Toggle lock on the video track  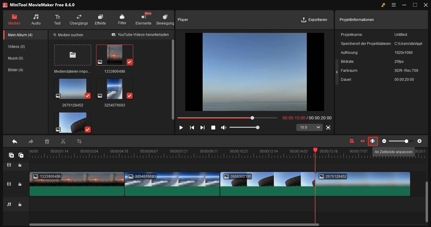tap(20, 184)
